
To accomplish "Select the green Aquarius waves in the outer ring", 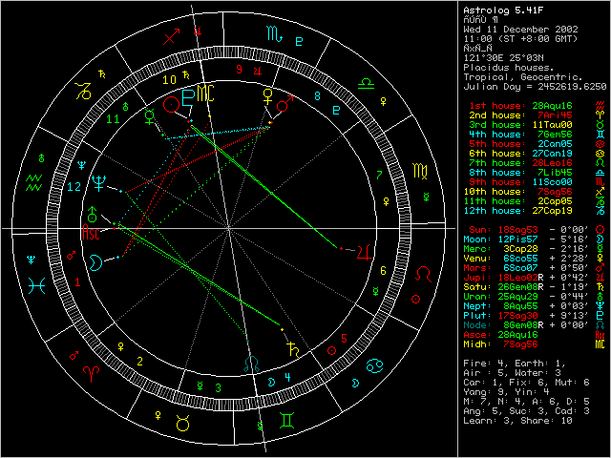I will point(34,183).
